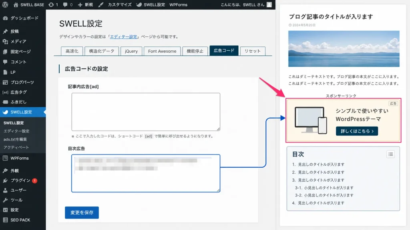
Task: Open the updates icon showing 1
Action: tap(53, 5)
